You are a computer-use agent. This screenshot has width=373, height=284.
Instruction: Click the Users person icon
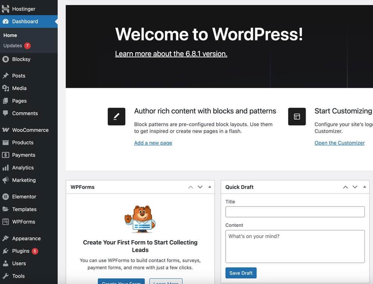pos(6,263)
